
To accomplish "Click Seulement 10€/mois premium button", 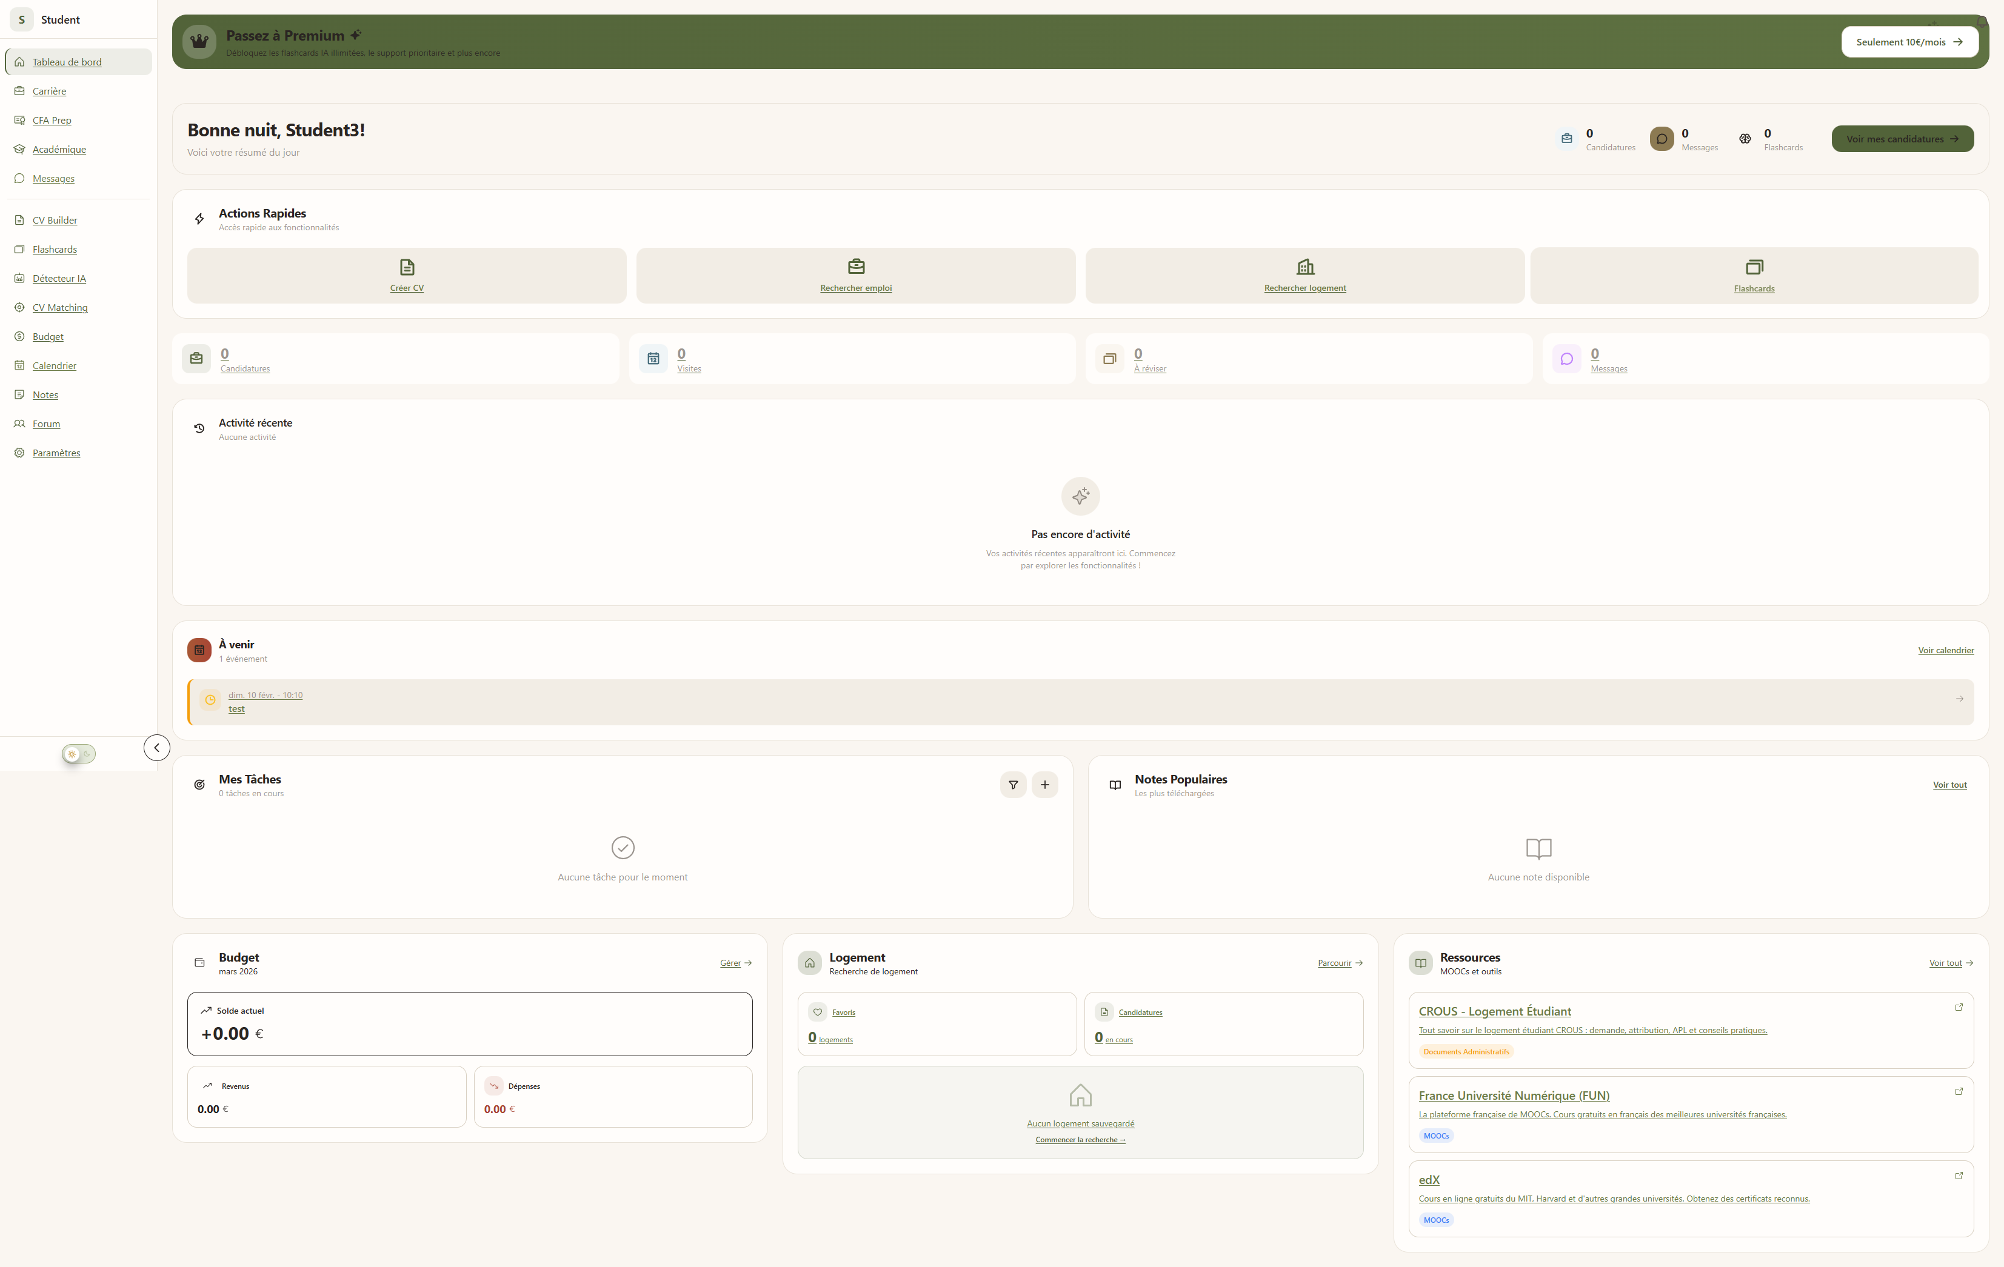I will [x=1909, y=42].
